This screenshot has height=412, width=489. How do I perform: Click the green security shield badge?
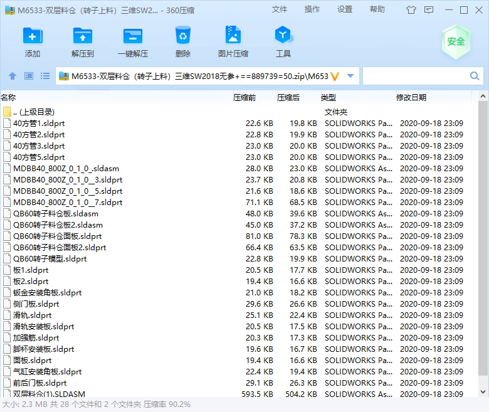456,42
